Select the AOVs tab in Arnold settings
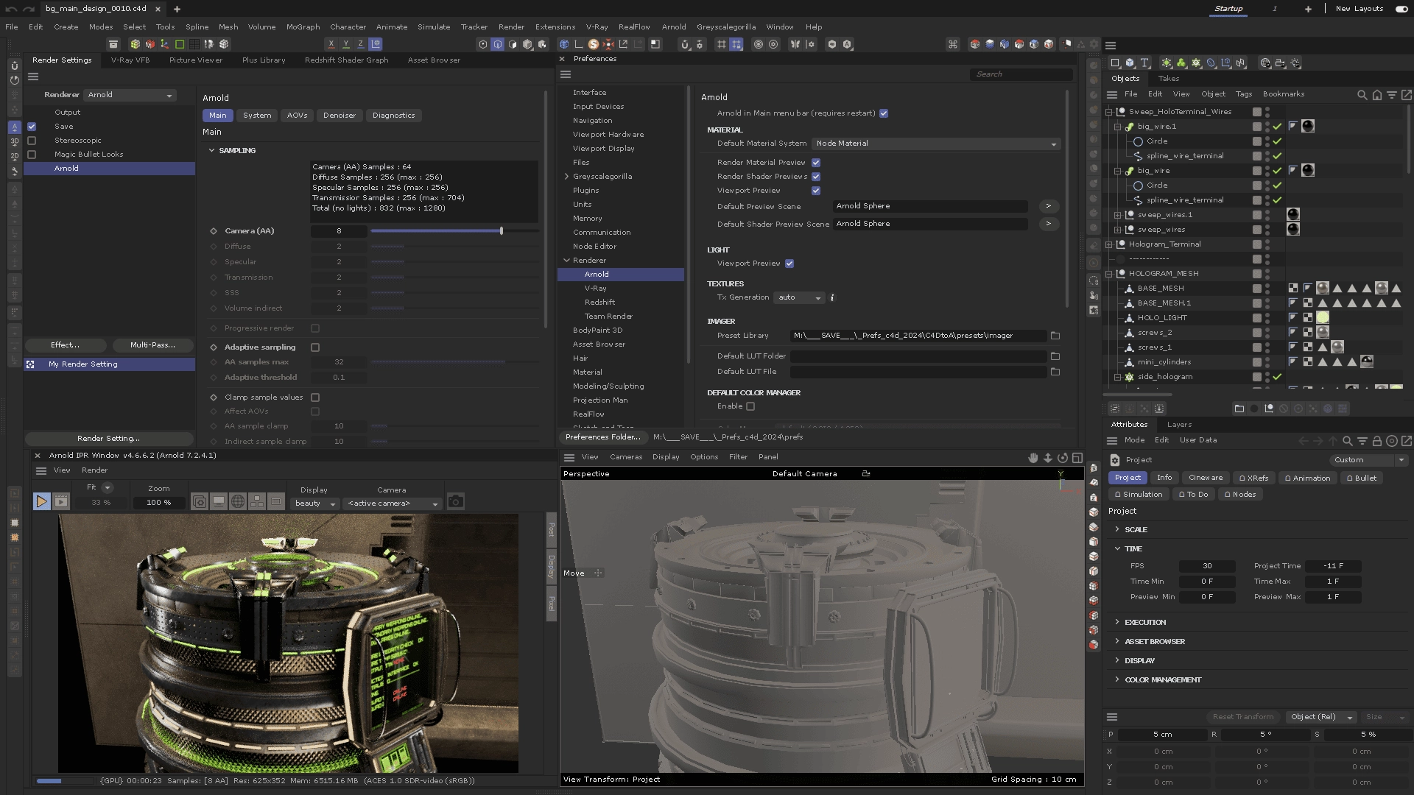This screenshot has height=795, width=1414. click(297, 116)
